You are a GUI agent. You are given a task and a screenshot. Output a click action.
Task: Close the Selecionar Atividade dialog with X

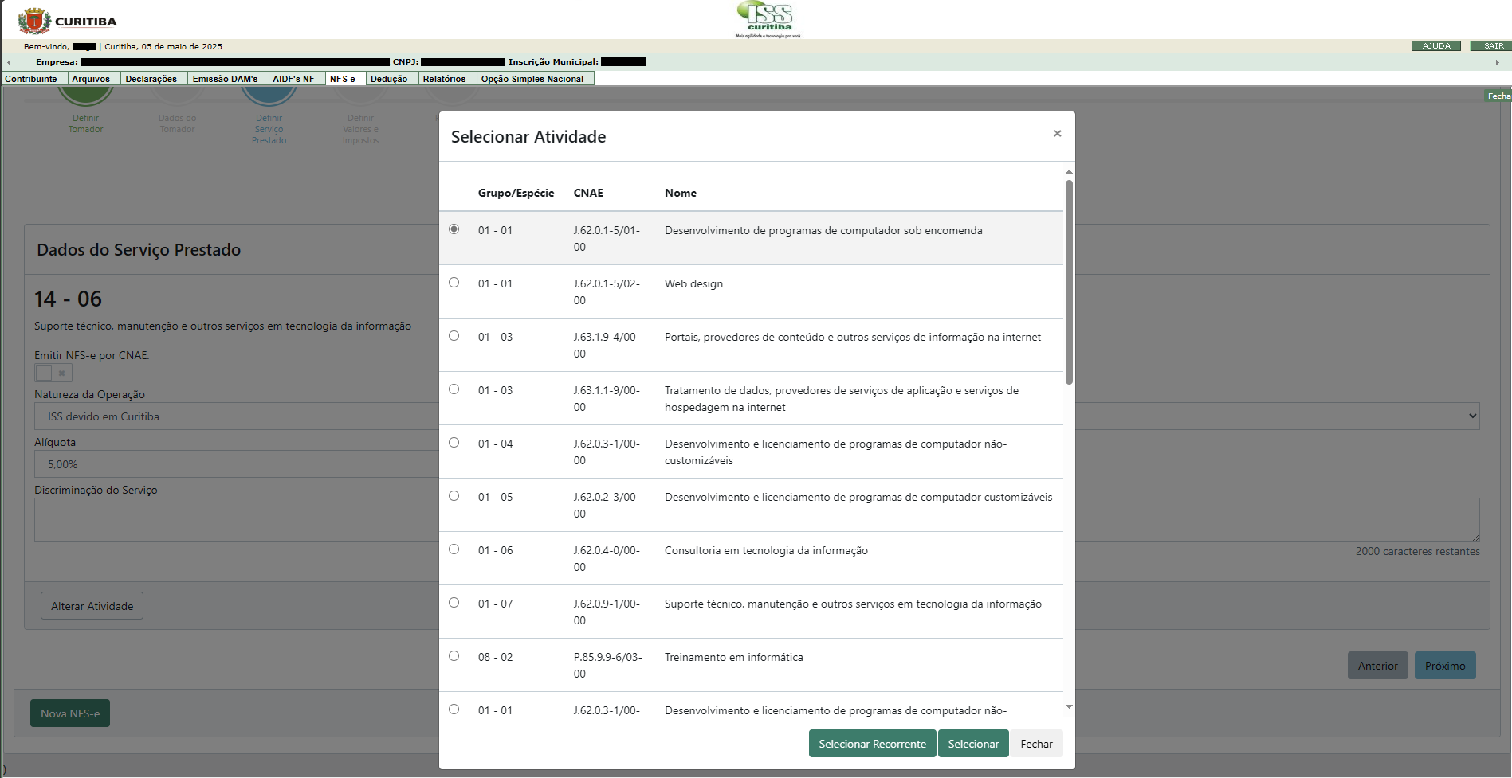pos(1057,134)
